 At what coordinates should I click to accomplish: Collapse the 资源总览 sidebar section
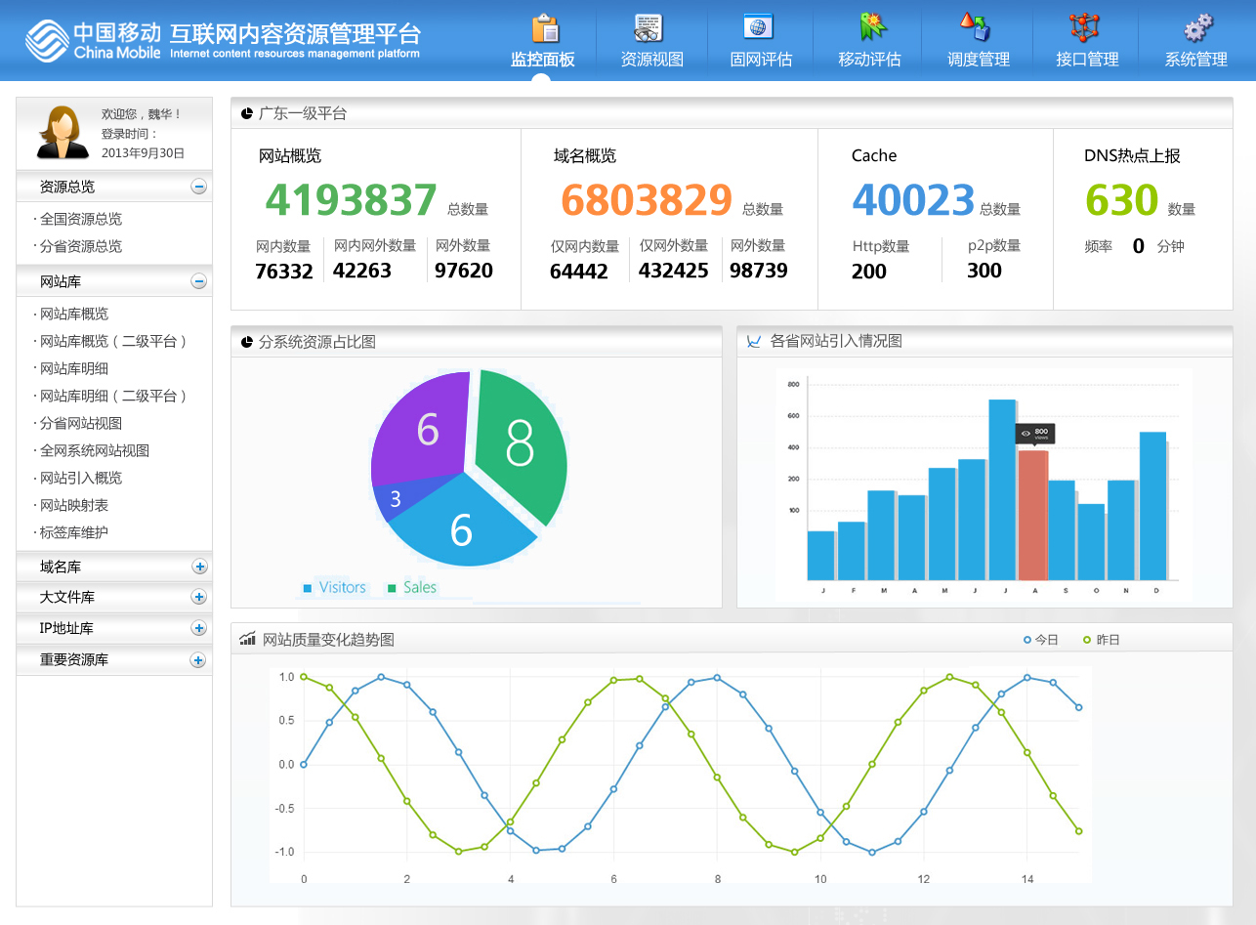pyautogui.click(x=198, y=187)
